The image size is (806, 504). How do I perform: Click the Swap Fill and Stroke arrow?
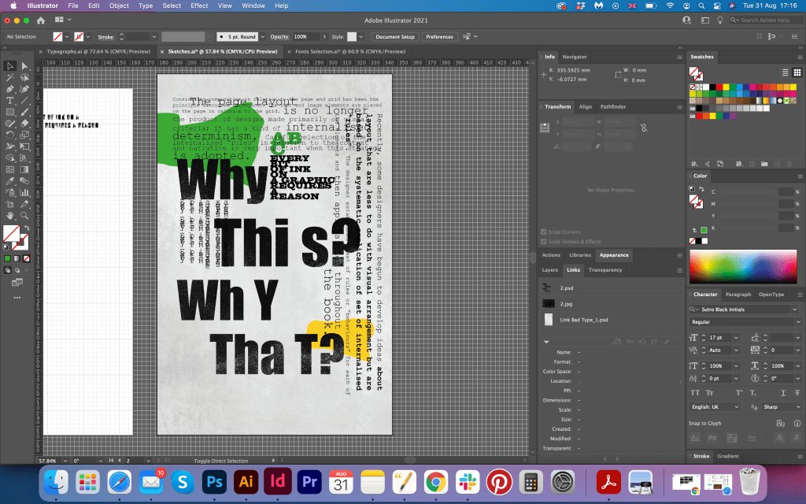click(28, 228)
